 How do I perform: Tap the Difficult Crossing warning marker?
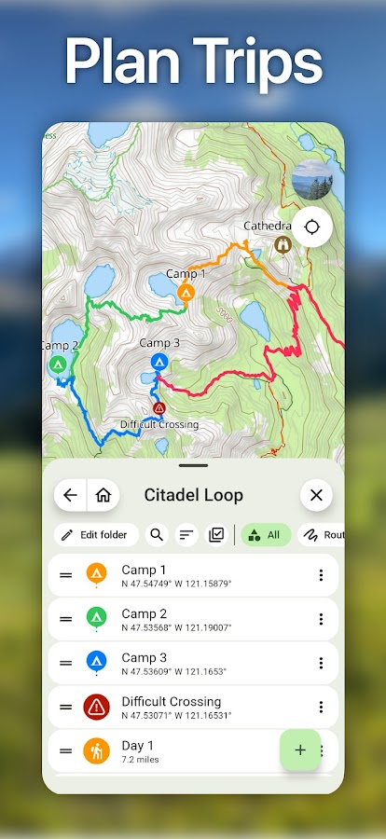pyautogui.click(x=159, y=409)
